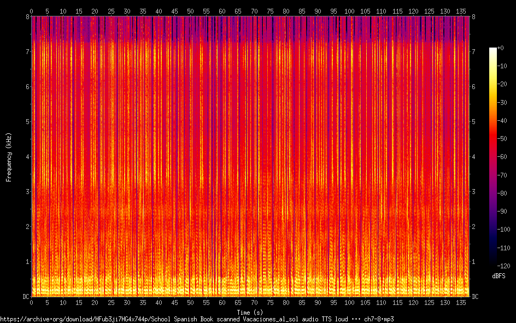The width and height of the screenshot is (516, 323).
Task: Click the -120 level on color bar
Action: point(503,266)
